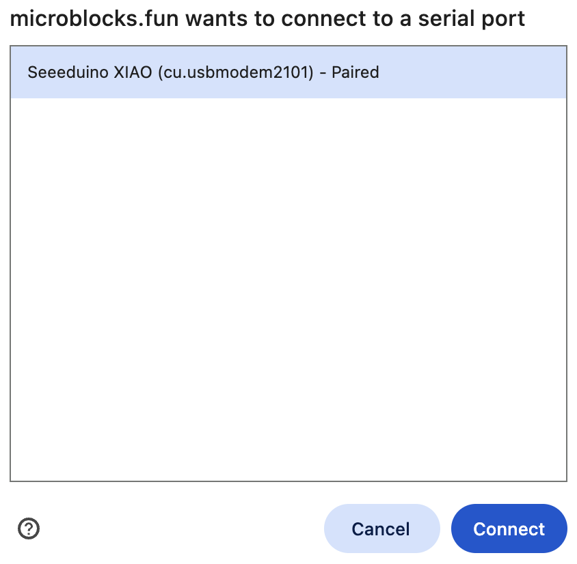Click the help question mark icon
The height and width of the screenshot is (564, 577).
pos(29,528)
